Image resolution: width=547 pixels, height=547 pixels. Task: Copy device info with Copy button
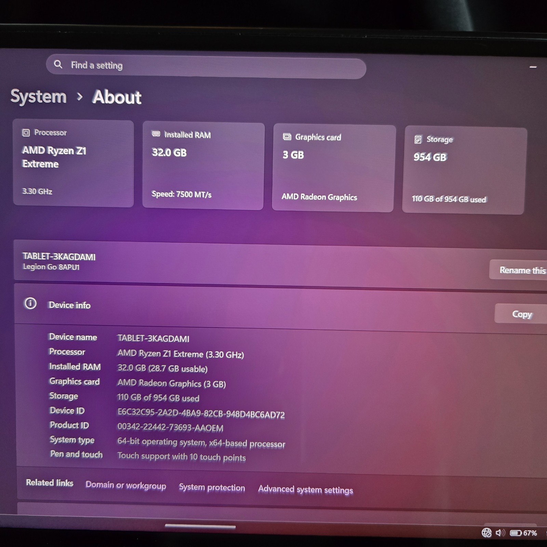coord(521,314)
